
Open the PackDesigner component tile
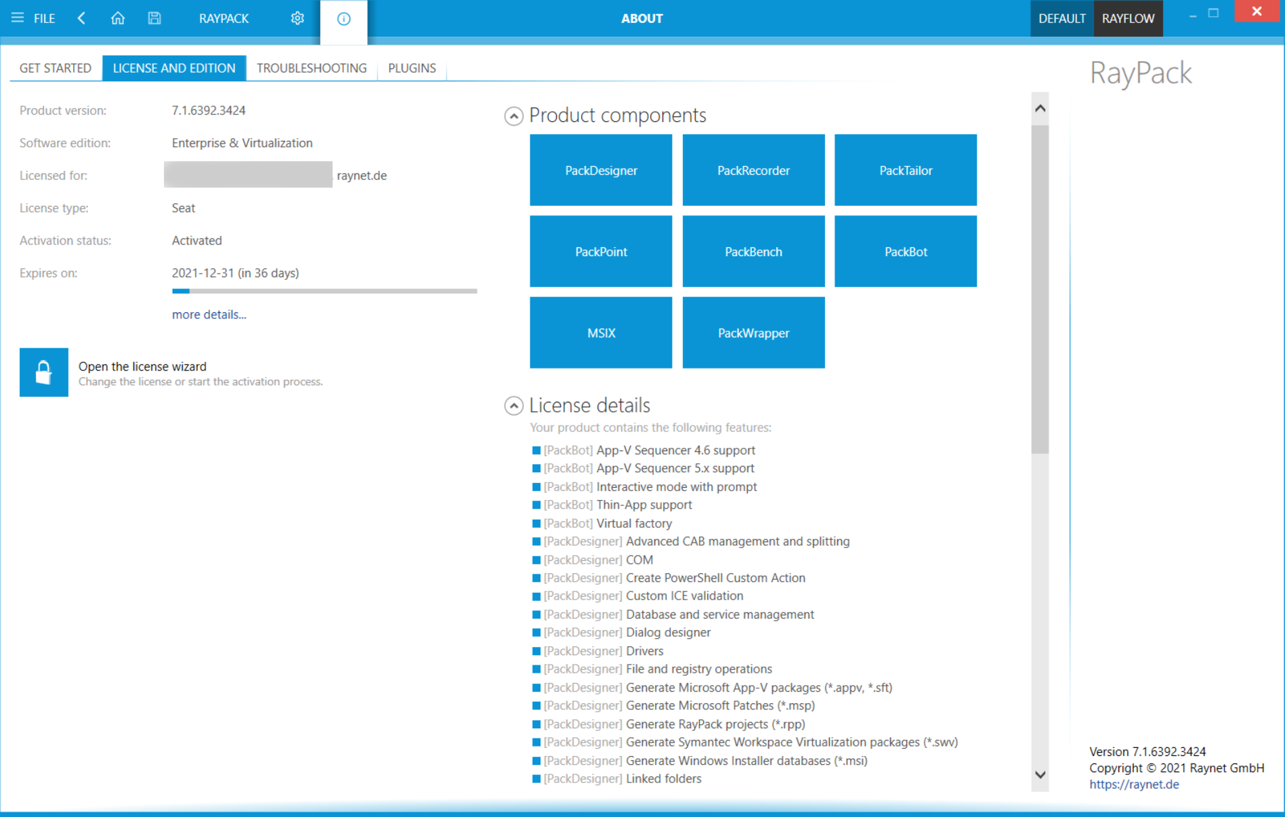point(601,170)
